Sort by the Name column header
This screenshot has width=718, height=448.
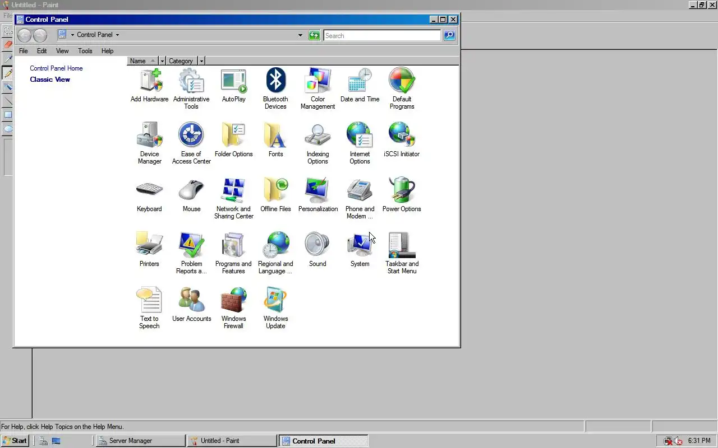pos(143,61)
